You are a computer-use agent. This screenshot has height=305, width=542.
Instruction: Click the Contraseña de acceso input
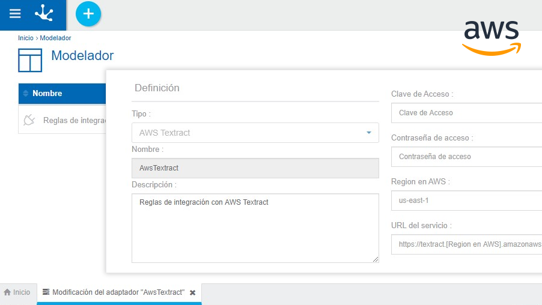[467, 157]
